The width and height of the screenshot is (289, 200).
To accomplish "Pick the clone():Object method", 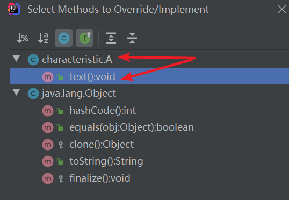I will (x=102, y=144).
